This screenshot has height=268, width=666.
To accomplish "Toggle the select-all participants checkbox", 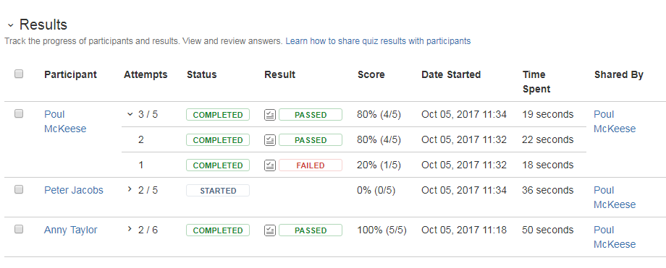I will pos(19,74).
